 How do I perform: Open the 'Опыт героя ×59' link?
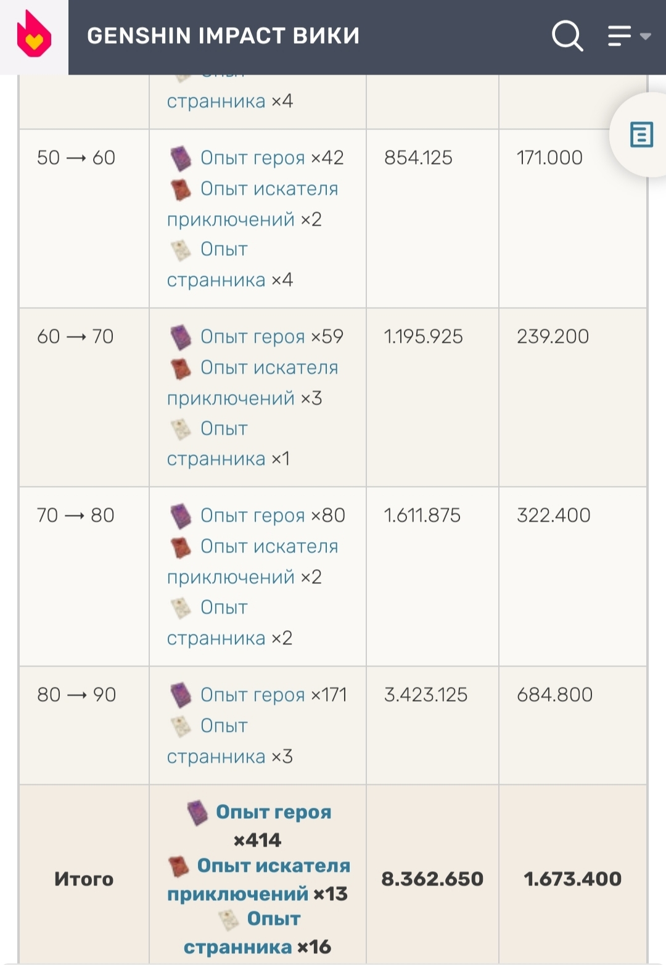pyautogui.click(x=253, y=337)
